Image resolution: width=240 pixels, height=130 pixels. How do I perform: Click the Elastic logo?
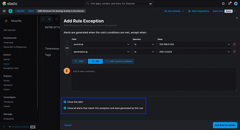tap(10, 3)
